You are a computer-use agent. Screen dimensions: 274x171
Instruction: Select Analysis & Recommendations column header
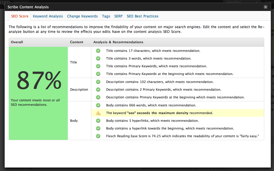coord(118,42)
